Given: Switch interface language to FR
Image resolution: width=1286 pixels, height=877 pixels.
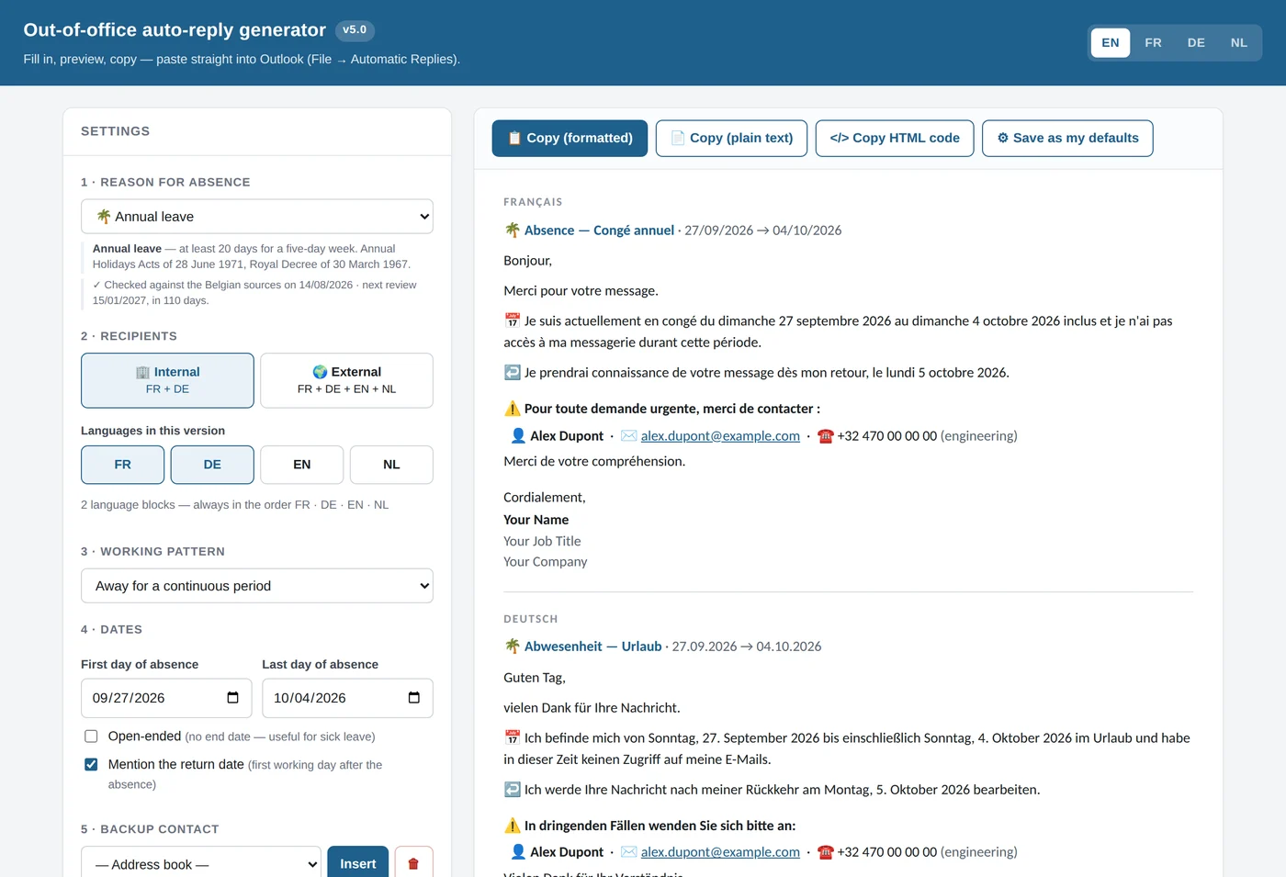Looking at the screenshot, I should [1153, 42].
